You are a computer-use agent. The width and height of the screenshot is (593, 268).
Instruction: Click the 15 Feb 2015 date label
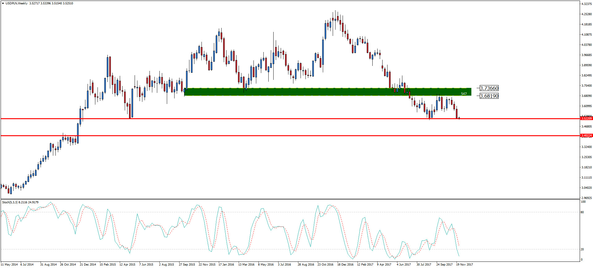[108, 265]
